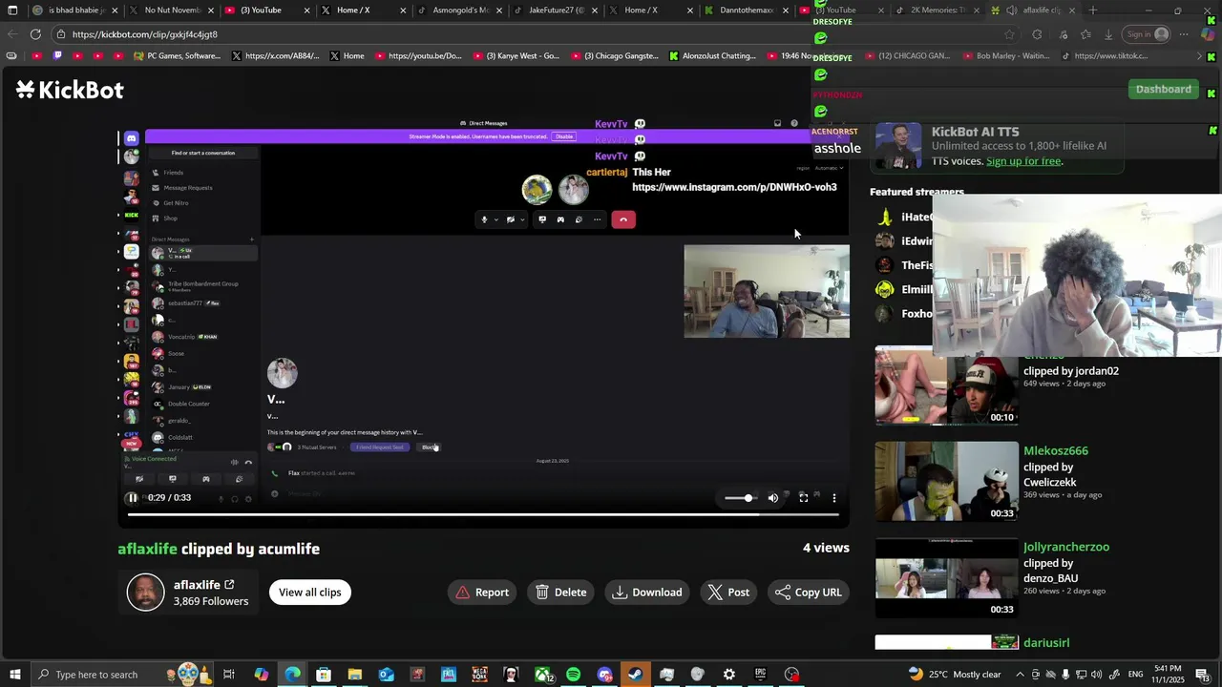Open a new browser tab
Screen dimensions: 1222x687
coord(1093,10)
